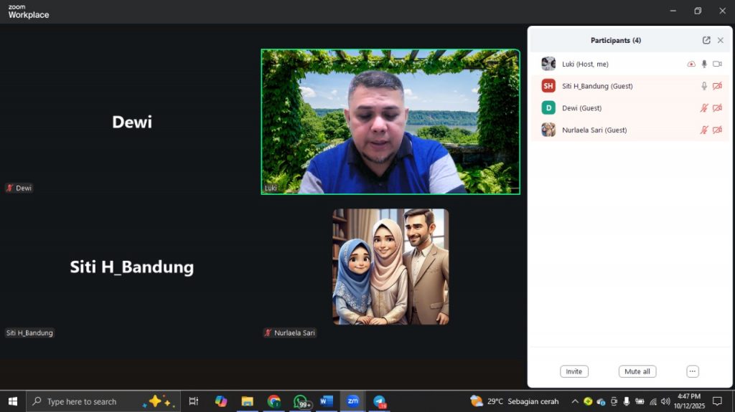
Task: Click the recording indicator next to Luki
Action: click(691, 64)
